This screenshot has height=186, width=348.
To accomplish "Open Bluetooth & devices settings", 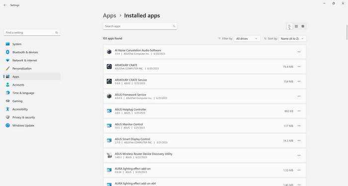I will [32, 52].
